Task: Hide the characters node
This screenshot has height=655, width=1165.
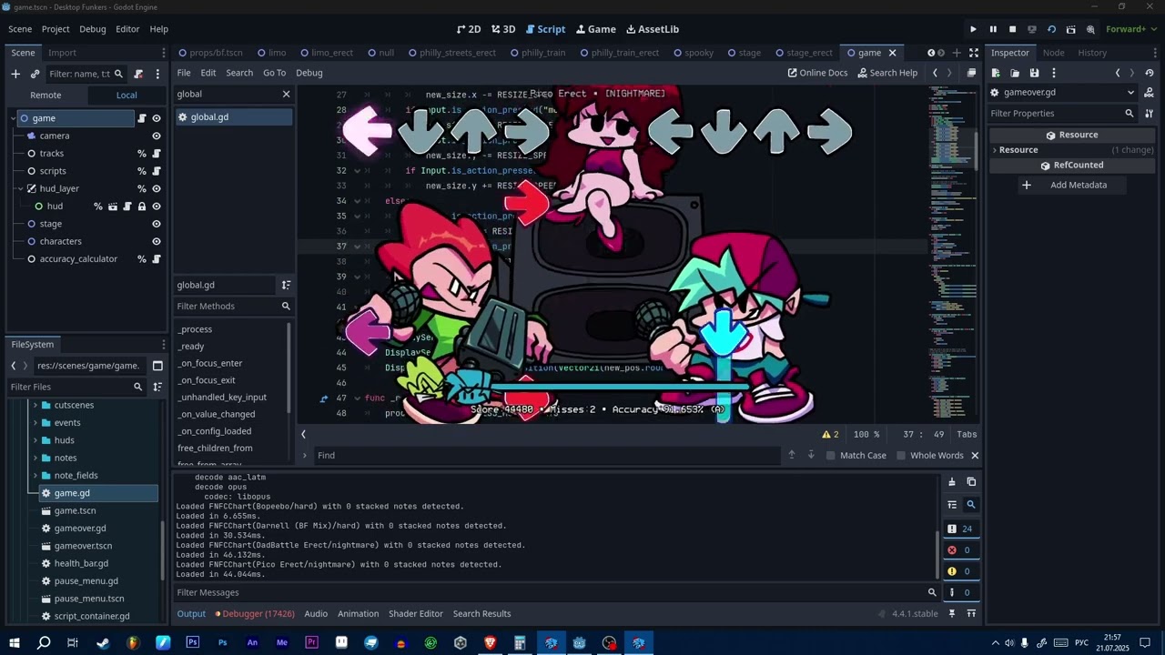Action: [157, 242]
